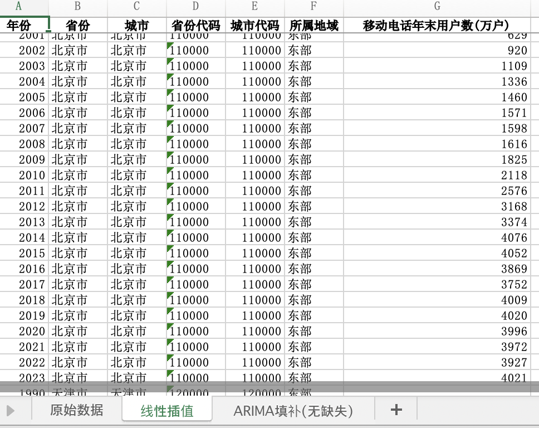Screen dimensions: 539x428
Task: Select the value cell 4009
Action: [x=437, y=300]
